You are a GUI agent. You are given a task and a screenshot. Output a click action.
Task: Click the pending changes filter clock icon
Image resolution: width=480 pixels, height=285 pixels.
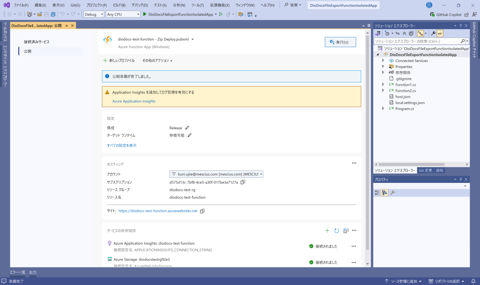[387, 33]
